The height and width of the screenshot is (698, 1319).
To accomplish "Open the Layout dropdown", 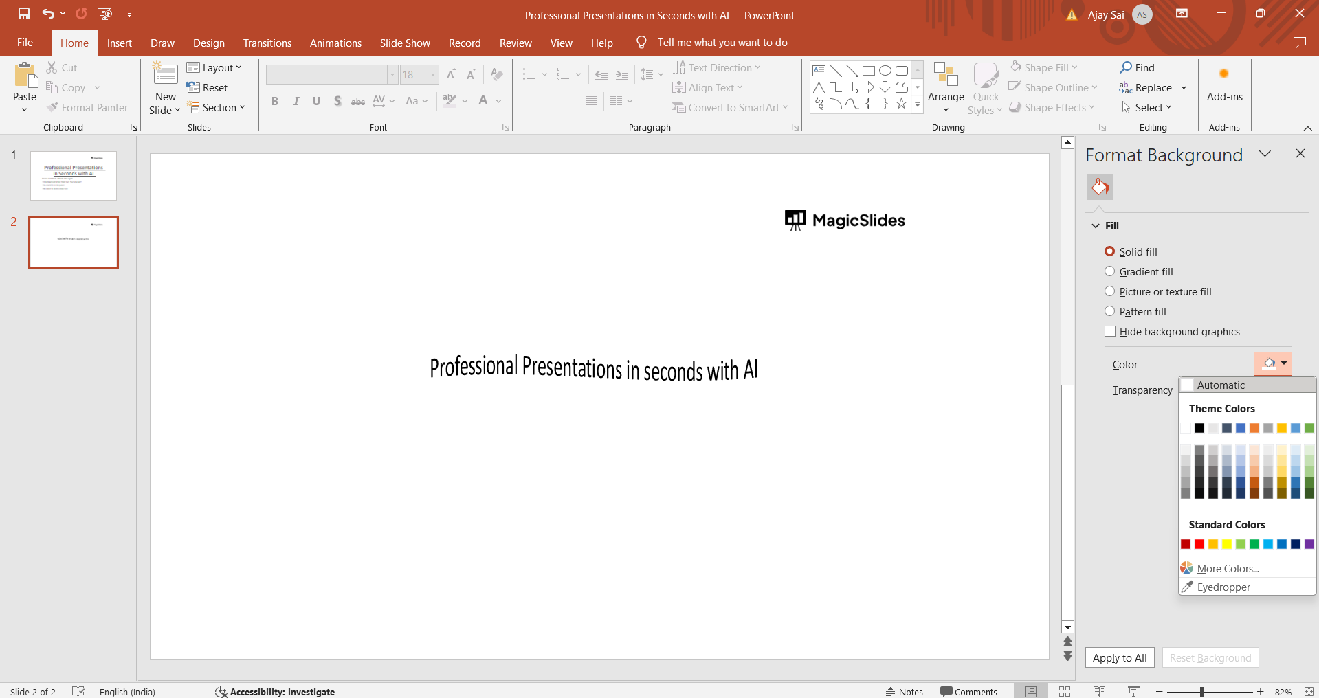I will pos(214,67).
